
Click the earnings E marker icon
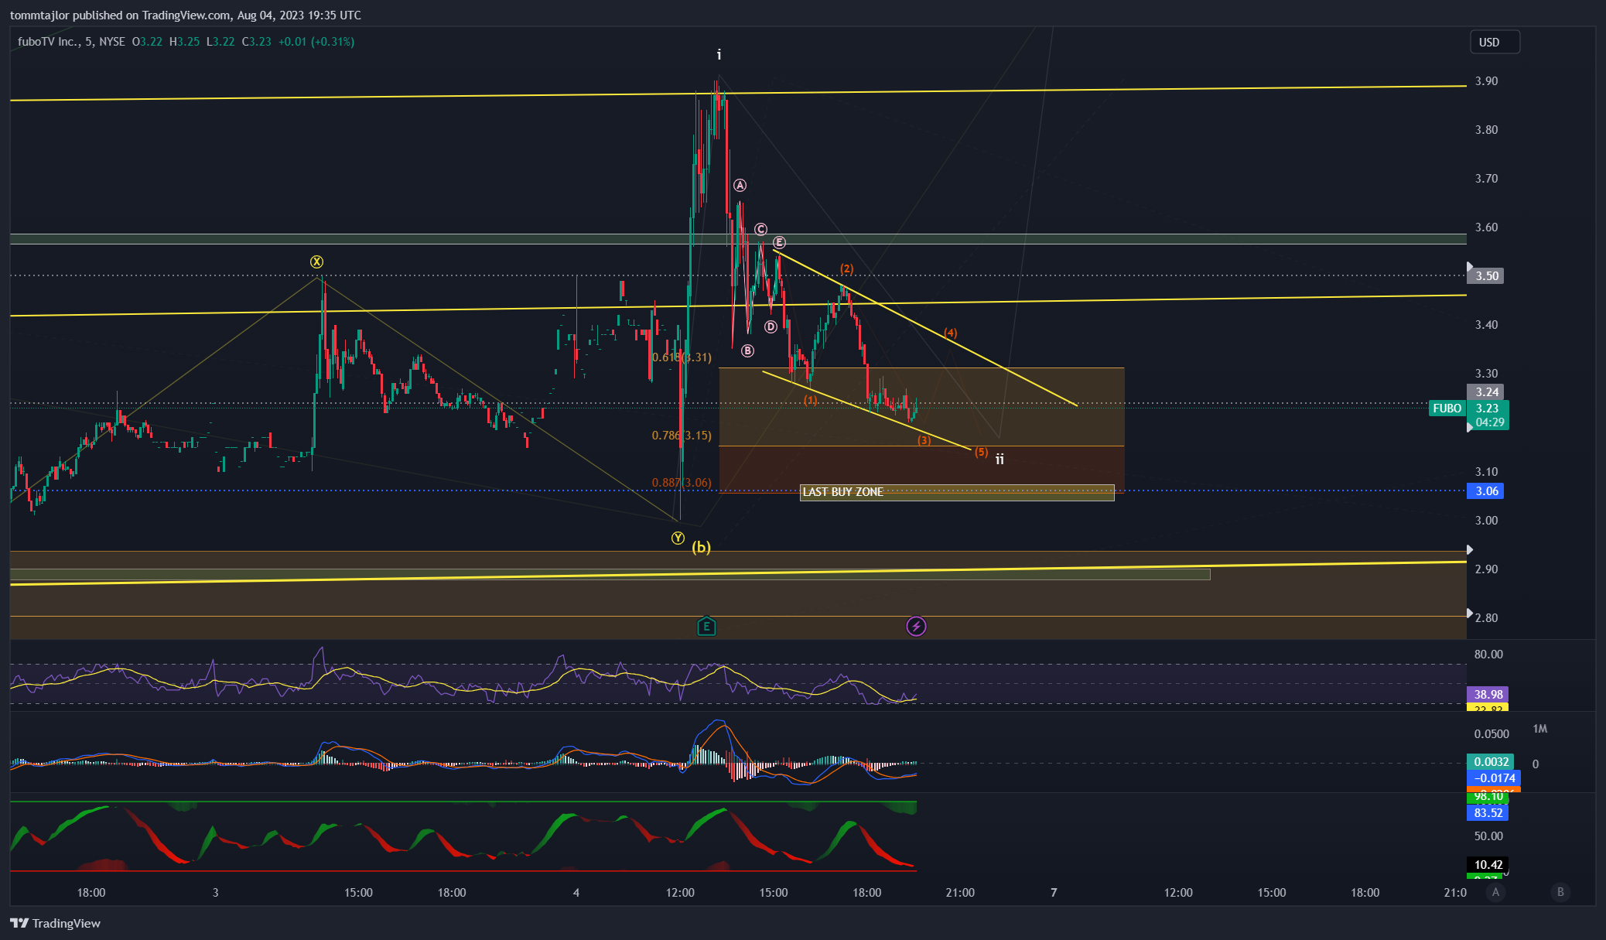[706, 626]
